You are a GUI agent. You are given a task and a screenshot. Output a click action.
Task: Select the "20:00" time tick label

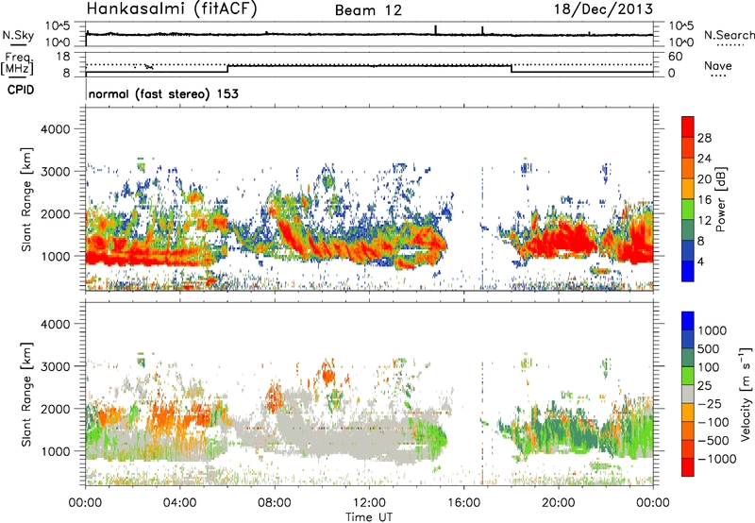[559, 503]
